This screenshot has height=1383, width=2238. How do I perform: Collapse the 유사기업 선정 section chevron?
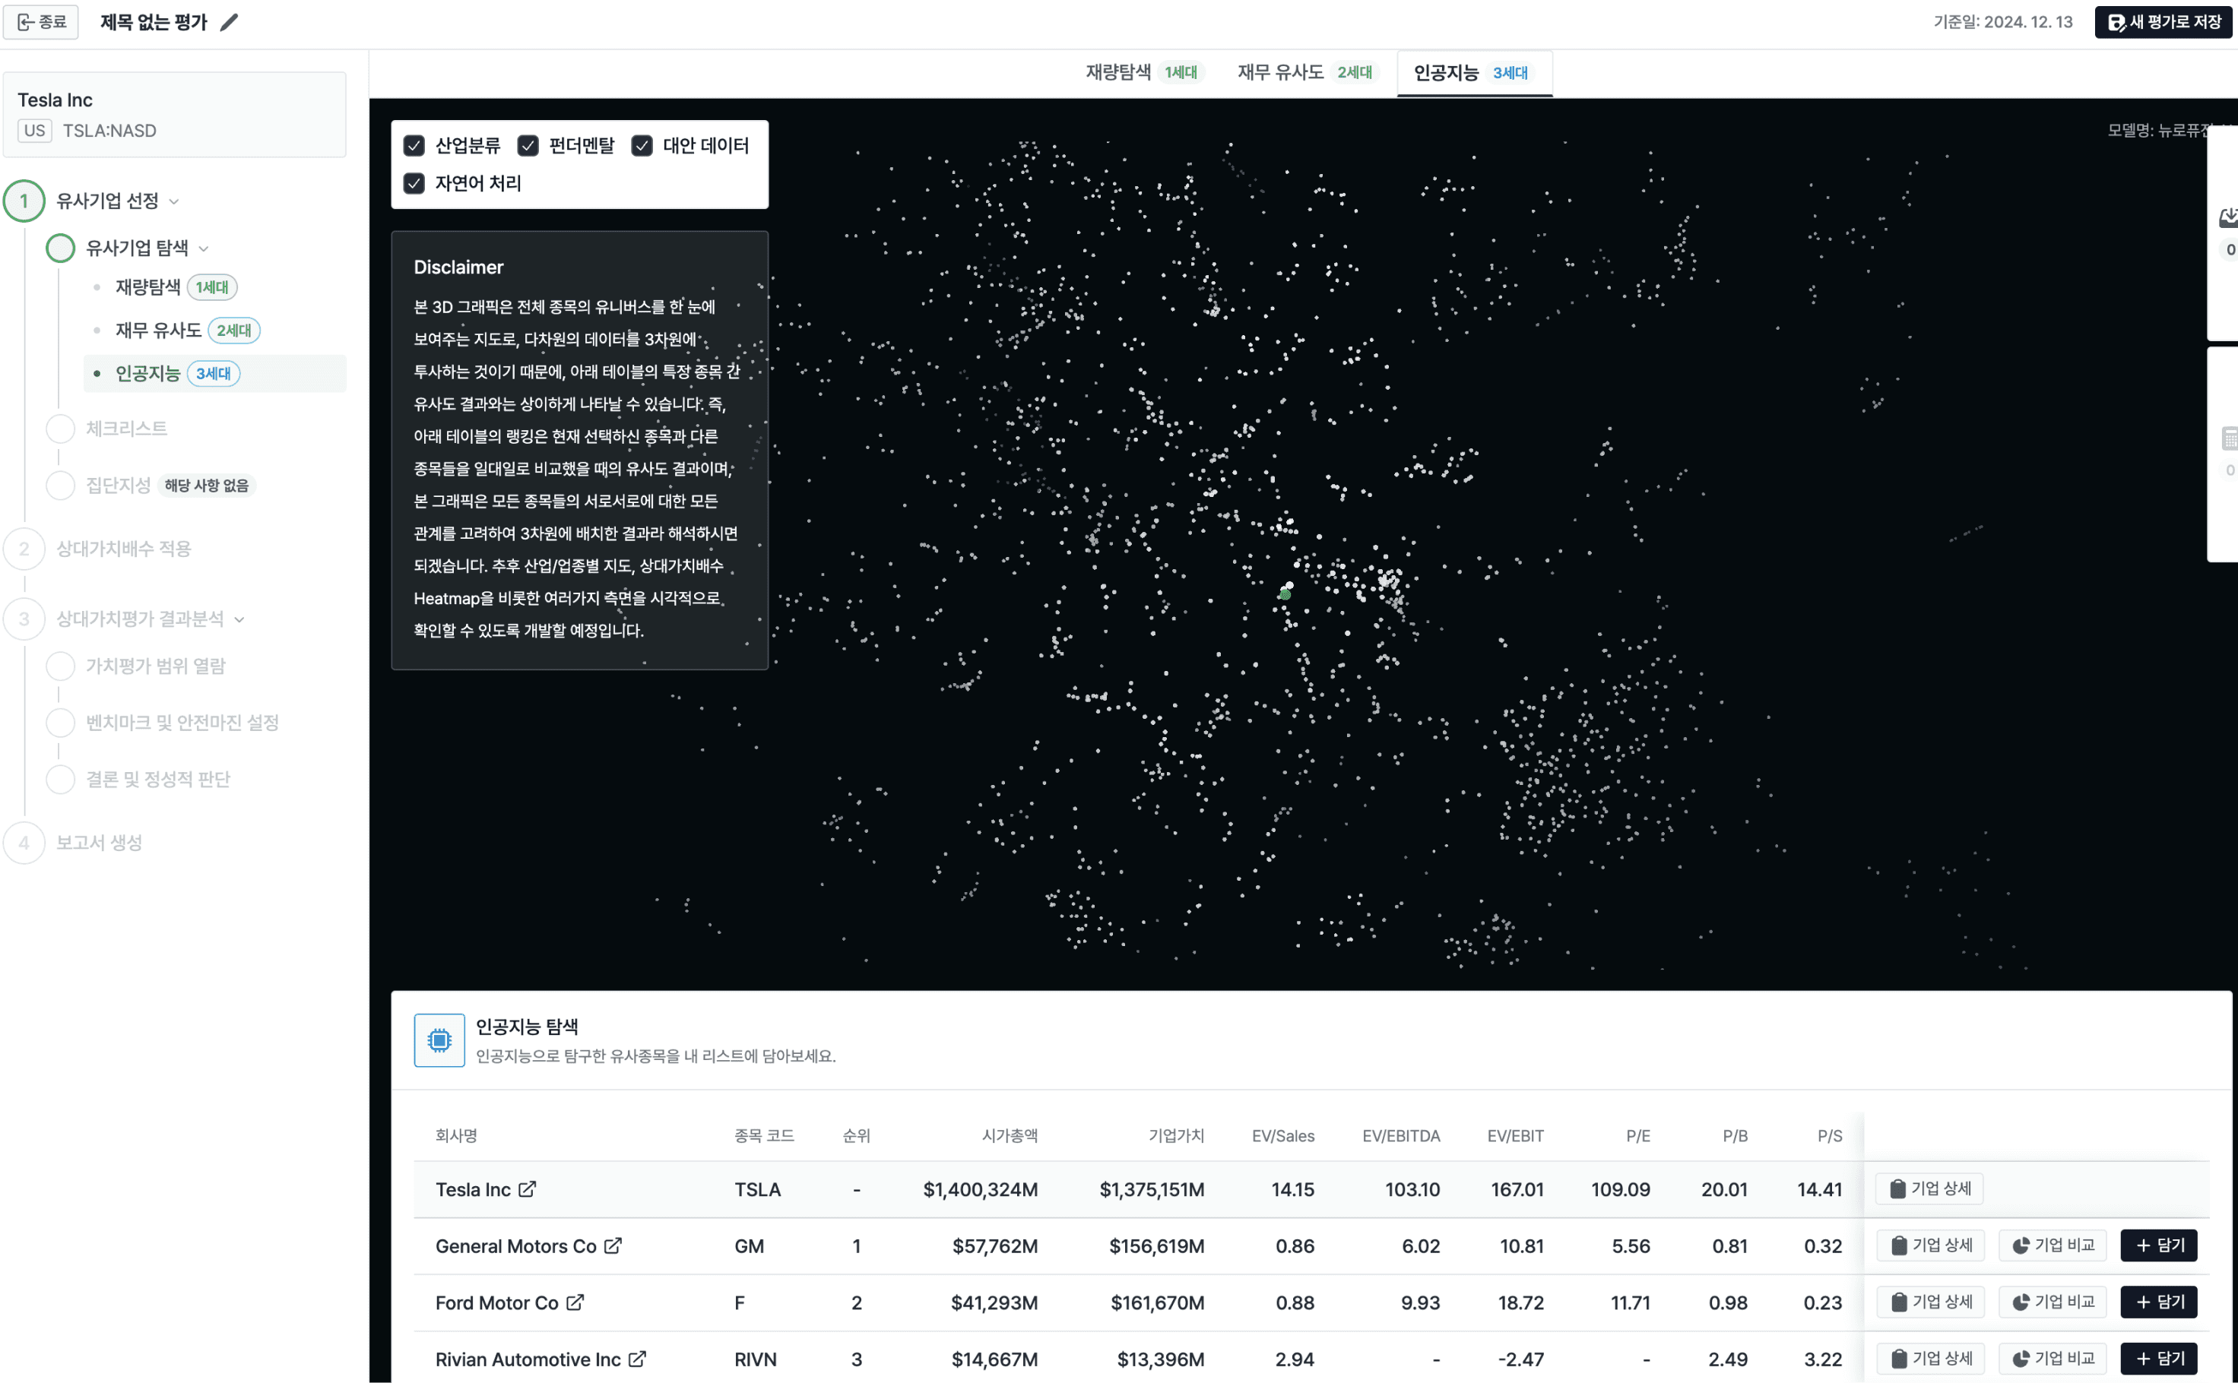click(175, 201)
